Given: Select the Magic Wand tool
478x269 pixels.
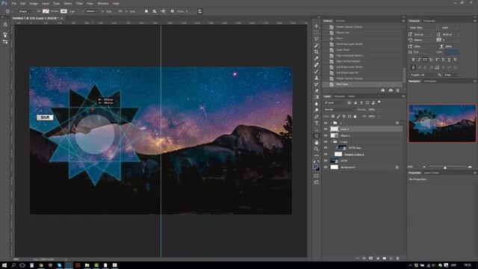Looking at the screenshot, I should click(x=317, y=46).
